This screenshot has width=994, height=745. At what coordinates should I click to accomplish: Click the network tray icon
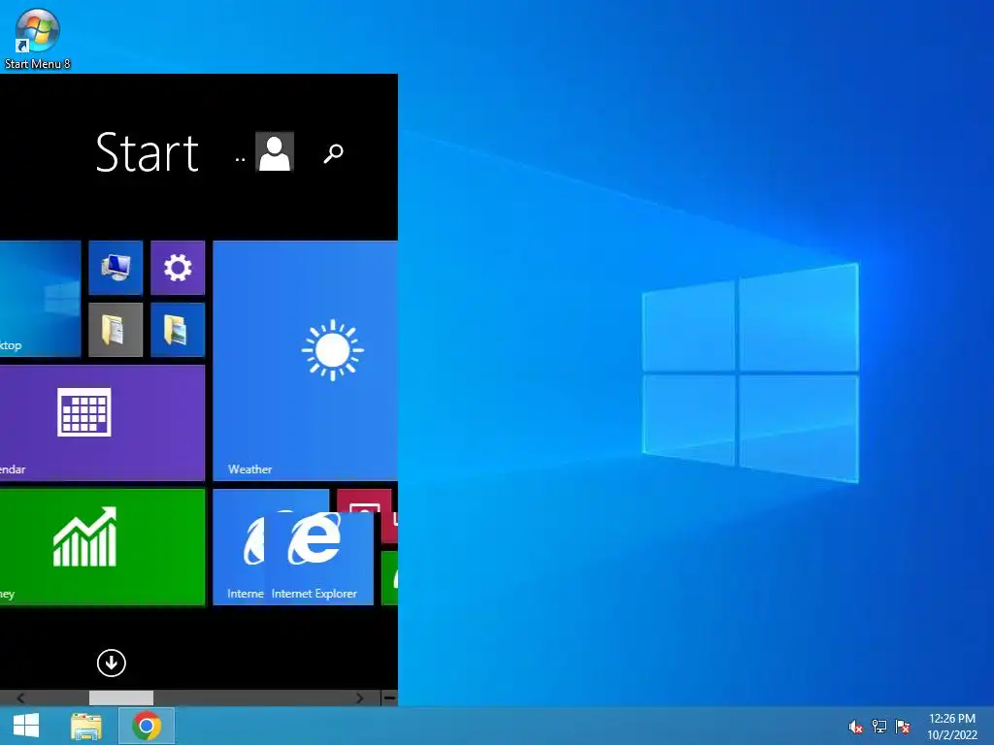click(879, 727)
